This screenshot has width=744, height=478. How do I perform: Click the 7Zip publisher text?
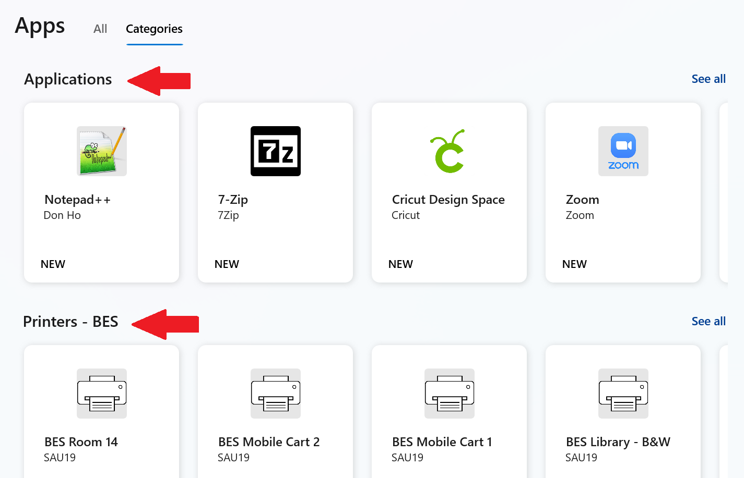228,215
